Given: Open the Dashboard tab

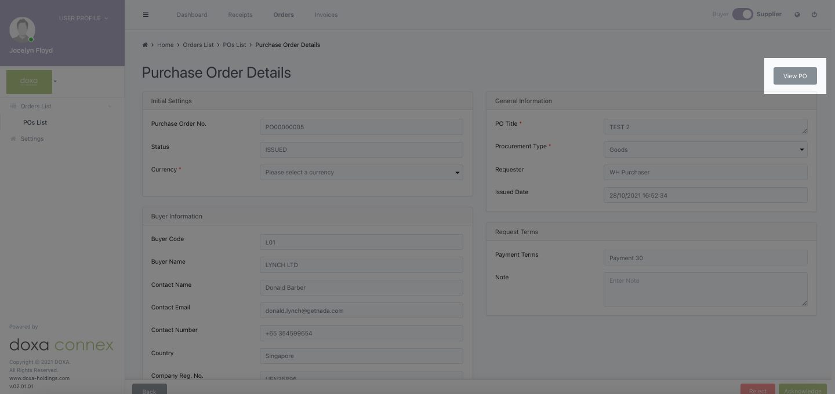Looking at the screenshot, I should (x=192, y=14).
